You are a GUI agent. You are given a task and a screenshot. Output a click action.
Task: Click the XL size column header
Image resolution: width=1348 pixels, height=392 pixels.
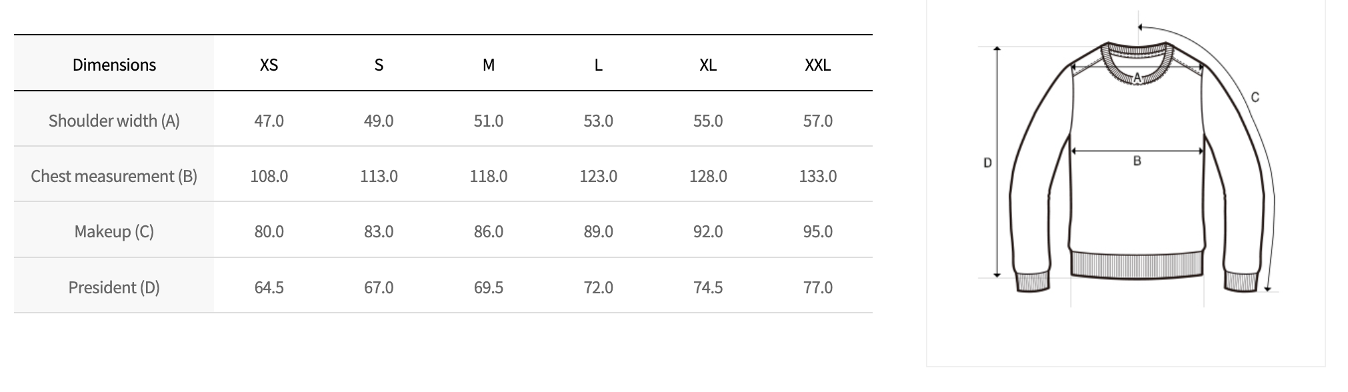708,65
